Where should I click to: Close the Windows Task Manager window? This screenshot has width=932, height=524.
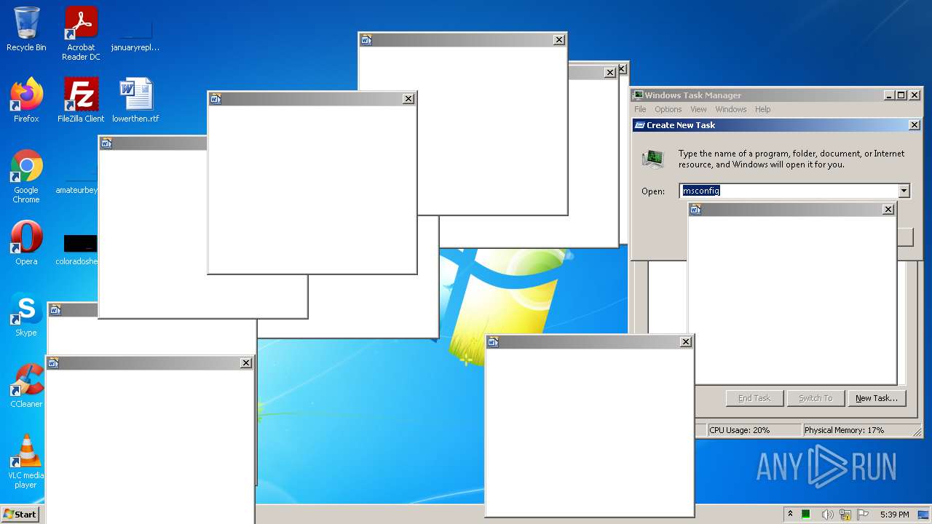pos(915,95)
